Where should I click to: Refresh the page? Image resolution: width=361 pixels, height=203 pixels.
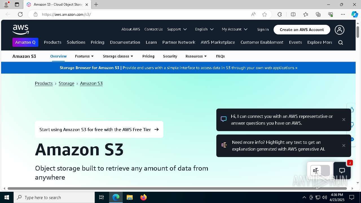20,14
